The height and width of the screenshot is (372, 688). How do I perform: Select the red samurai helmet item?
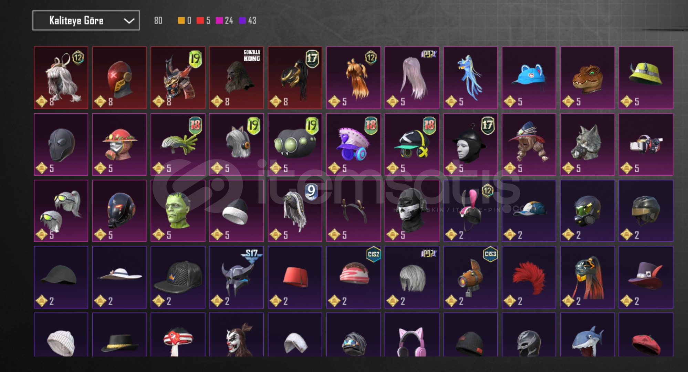click(x=178, y=78)
